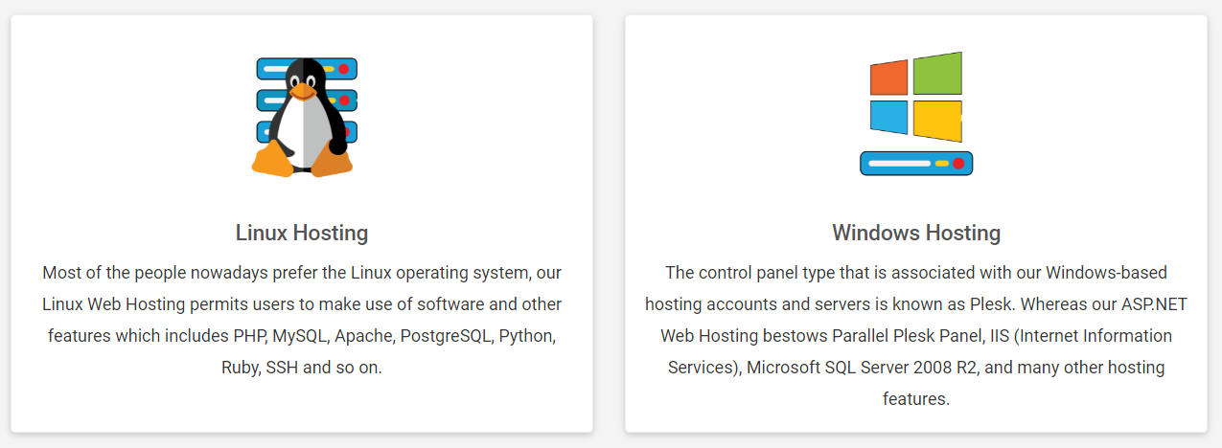Viewport: 1222px width, 448px height.
Task: Click the top server rack behind the penguin
Action: pos(307,69)
